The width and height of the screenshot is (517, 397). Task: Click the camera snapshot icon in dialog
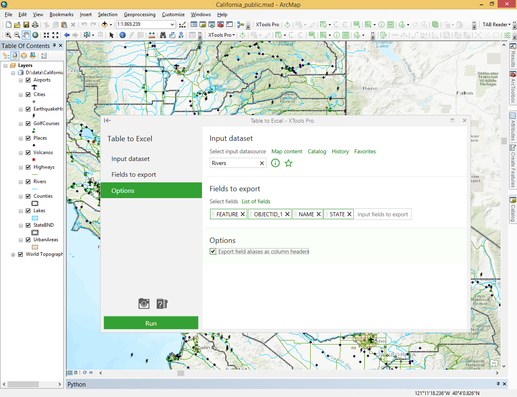144,303
